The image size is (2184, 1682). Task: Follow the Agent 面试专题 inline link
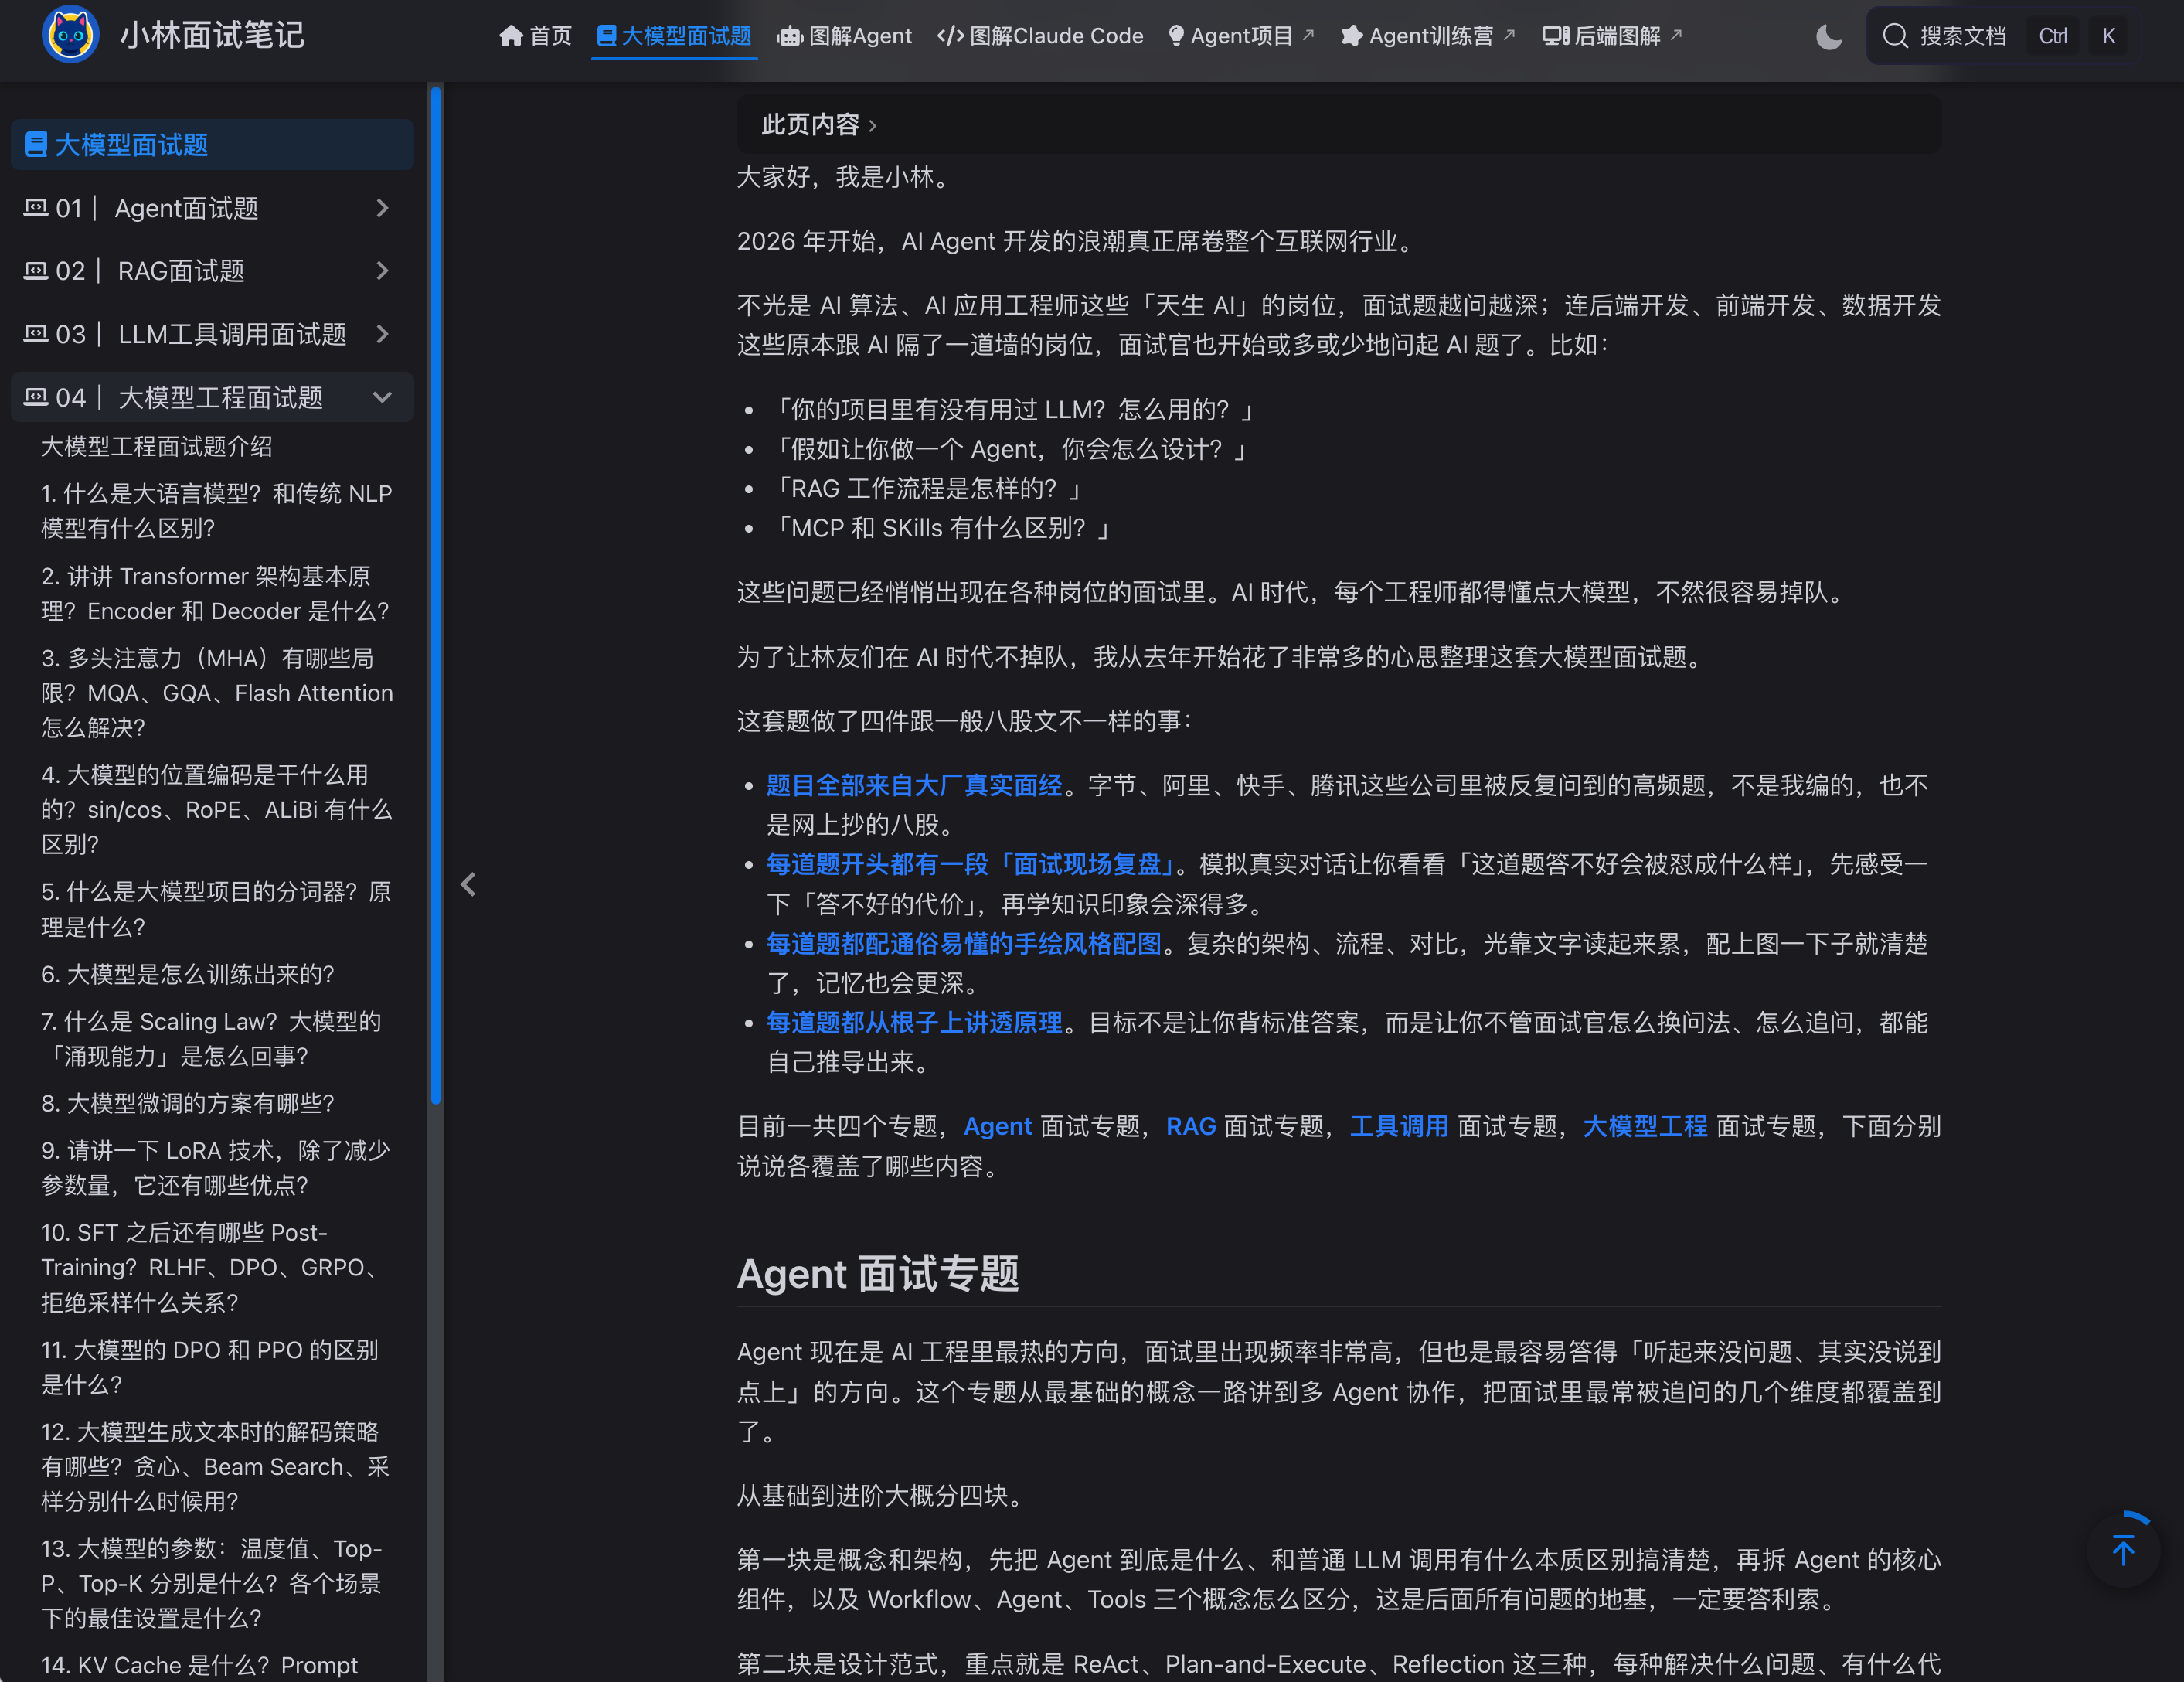[x=997, y=1126]
